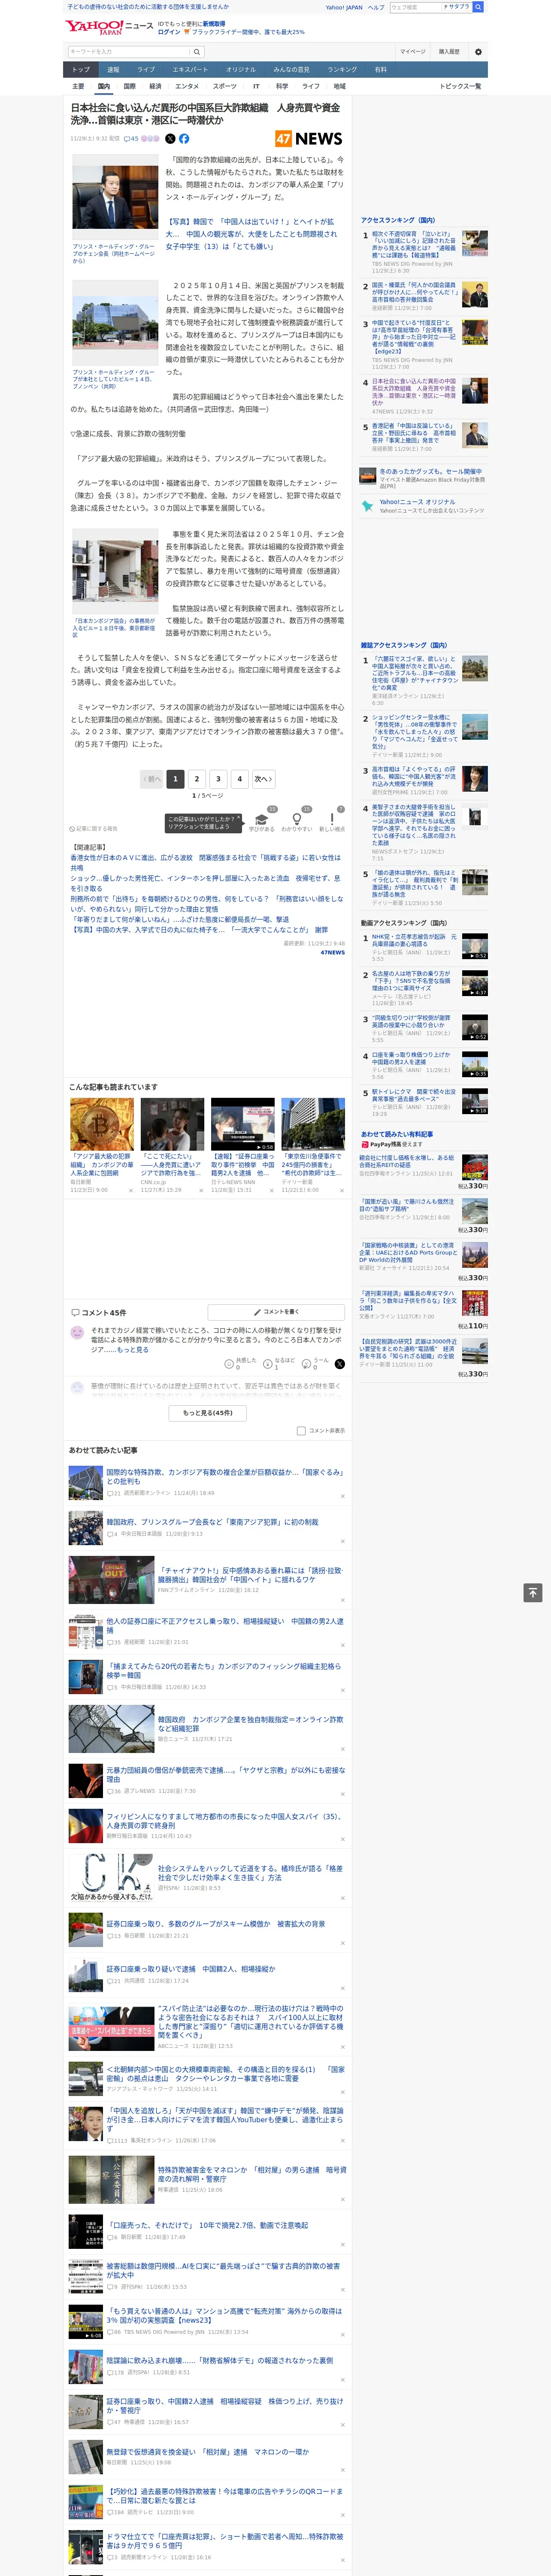Expand comments with もっと見る(45件) button

click(208, 1413)
